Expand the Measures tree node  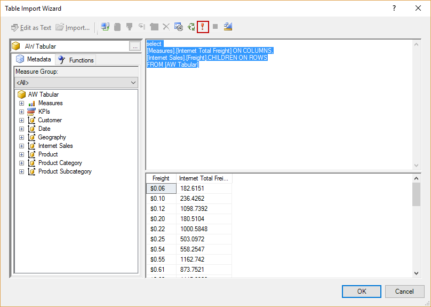tap(22, 103)
